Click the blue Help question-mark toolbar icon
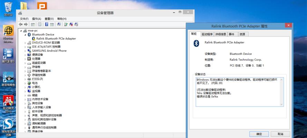Viewport: 307px width, 138px height. (x=47, y=24)
